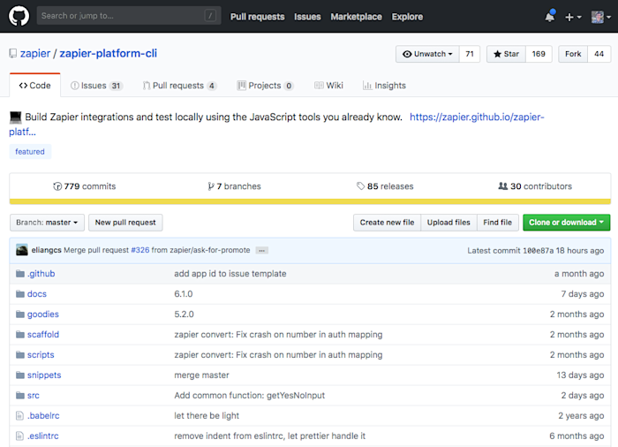Click the .babelrc file icon
618x447 pixels.
[19, 415]
